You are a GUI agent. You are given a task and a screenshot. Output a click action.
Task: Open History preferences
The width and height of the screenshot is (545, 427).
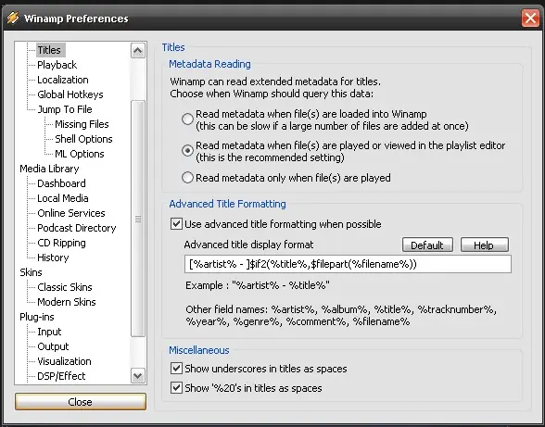(x=53, y=257)
